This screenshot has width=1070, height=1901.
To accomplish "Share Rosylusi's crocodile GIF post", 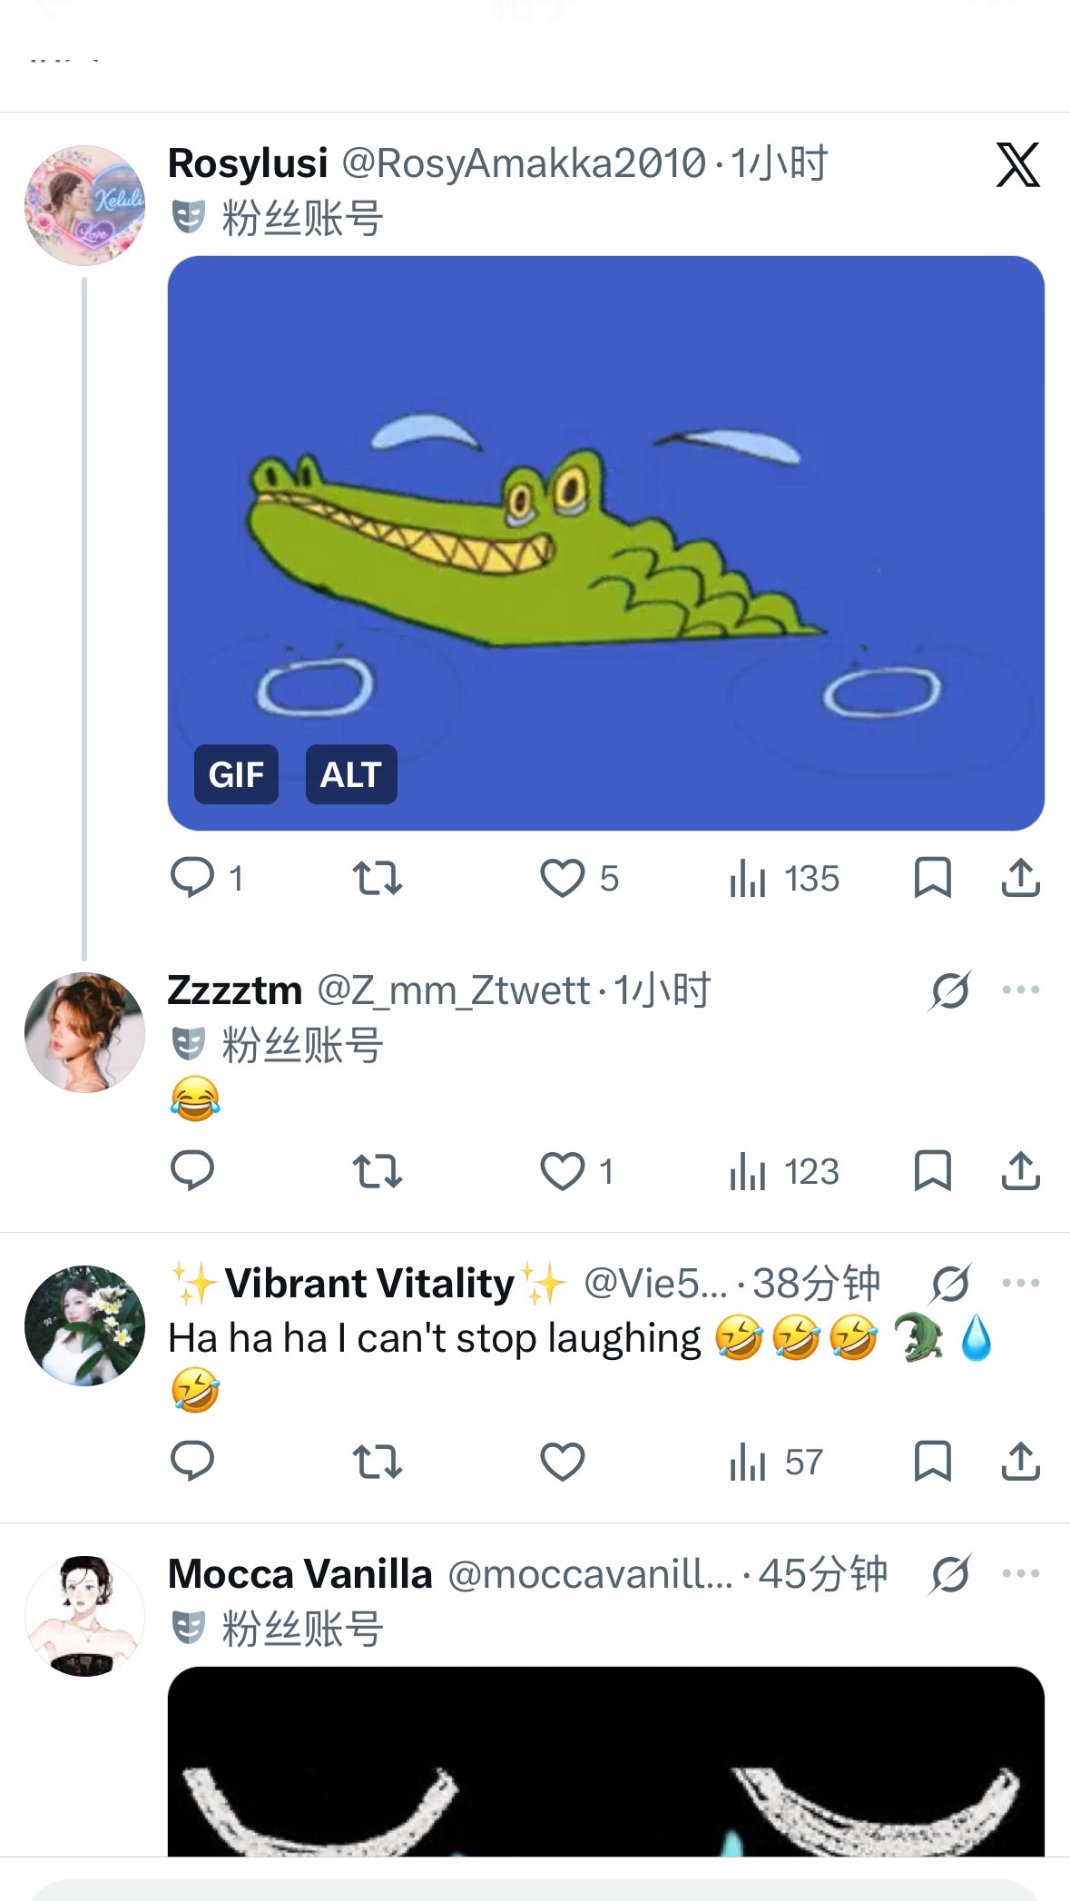I will pyautogui.click(x=1020, y=878).
